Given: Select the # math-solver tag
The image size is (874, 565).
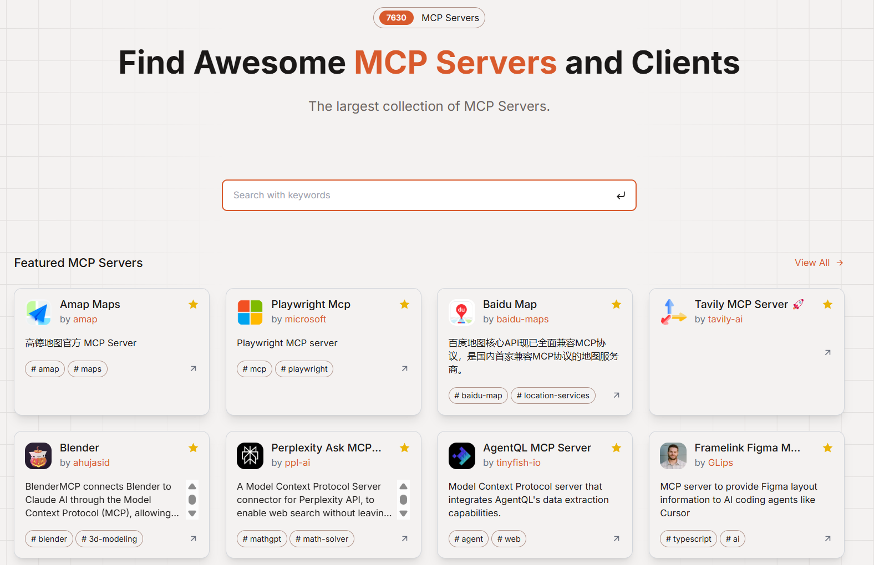Looking at the screenshot, I should tap(322, 539).
